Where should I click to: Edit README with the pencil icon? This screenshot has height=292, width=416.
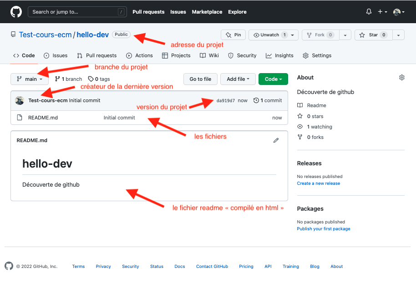click(x=276, y=140)
